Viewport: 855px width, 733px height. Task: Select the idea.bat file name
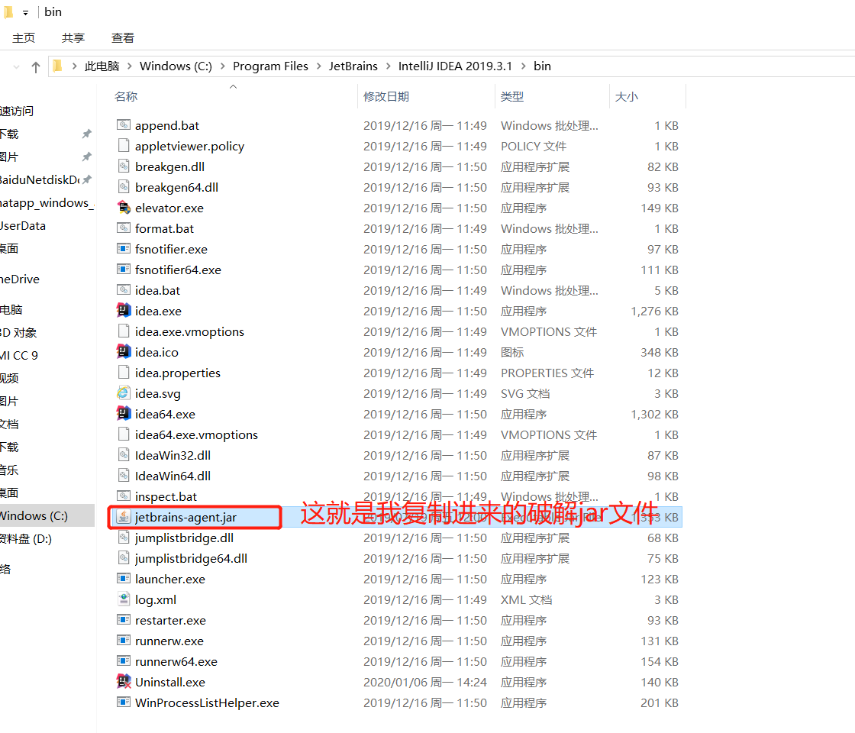(157, 290)
